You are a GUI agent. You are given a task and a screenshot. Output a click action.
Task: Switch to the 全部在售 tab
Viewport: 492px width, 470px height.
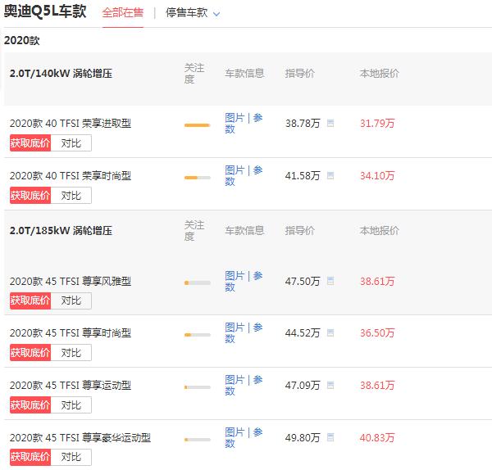(123, 13)
